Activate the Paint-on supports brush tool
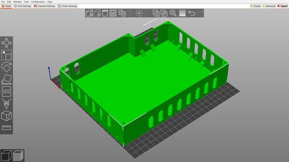Screen dimensions: 289x162 (x=7, y=104)
